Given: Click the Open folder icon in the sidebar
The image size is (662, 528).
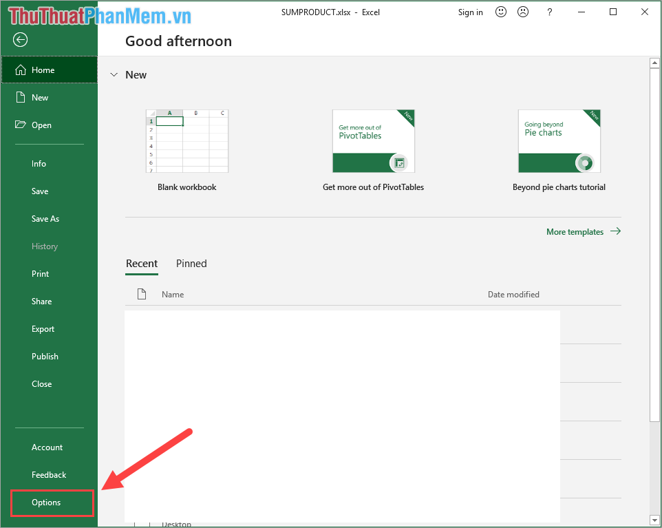Looking at the screenshot, I should [x=20, y=125].
